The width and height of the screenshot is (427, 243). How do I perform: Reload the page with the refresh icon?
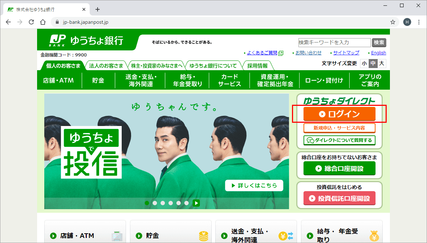31,22
